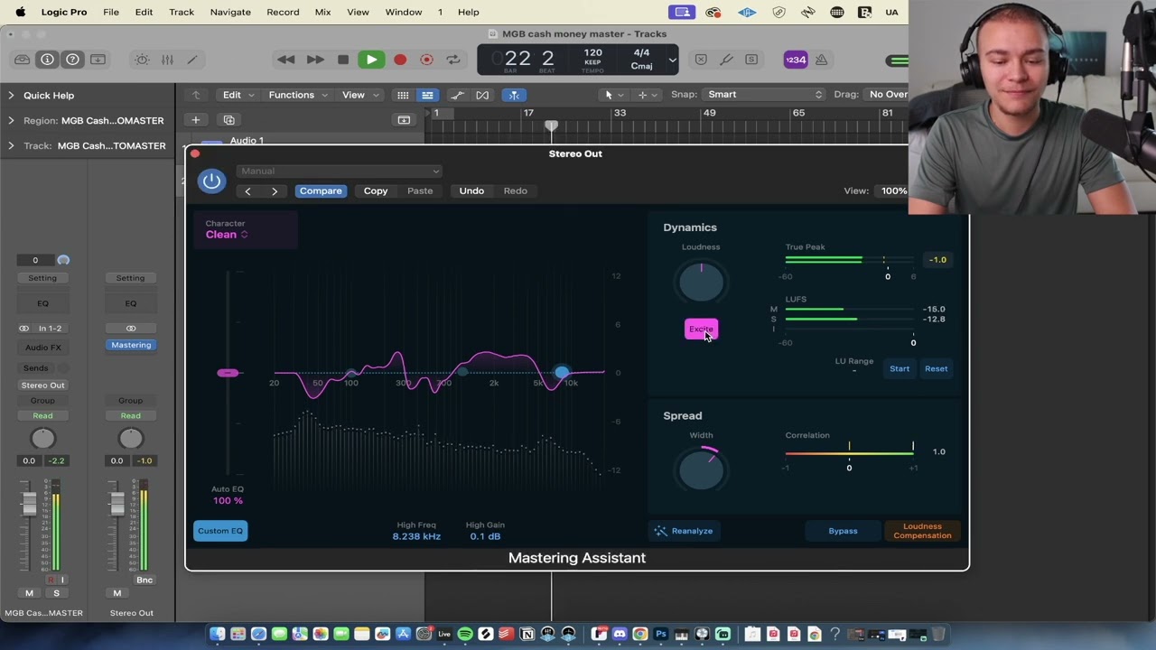Toggle the Capture Recording button

pos(426,60)
